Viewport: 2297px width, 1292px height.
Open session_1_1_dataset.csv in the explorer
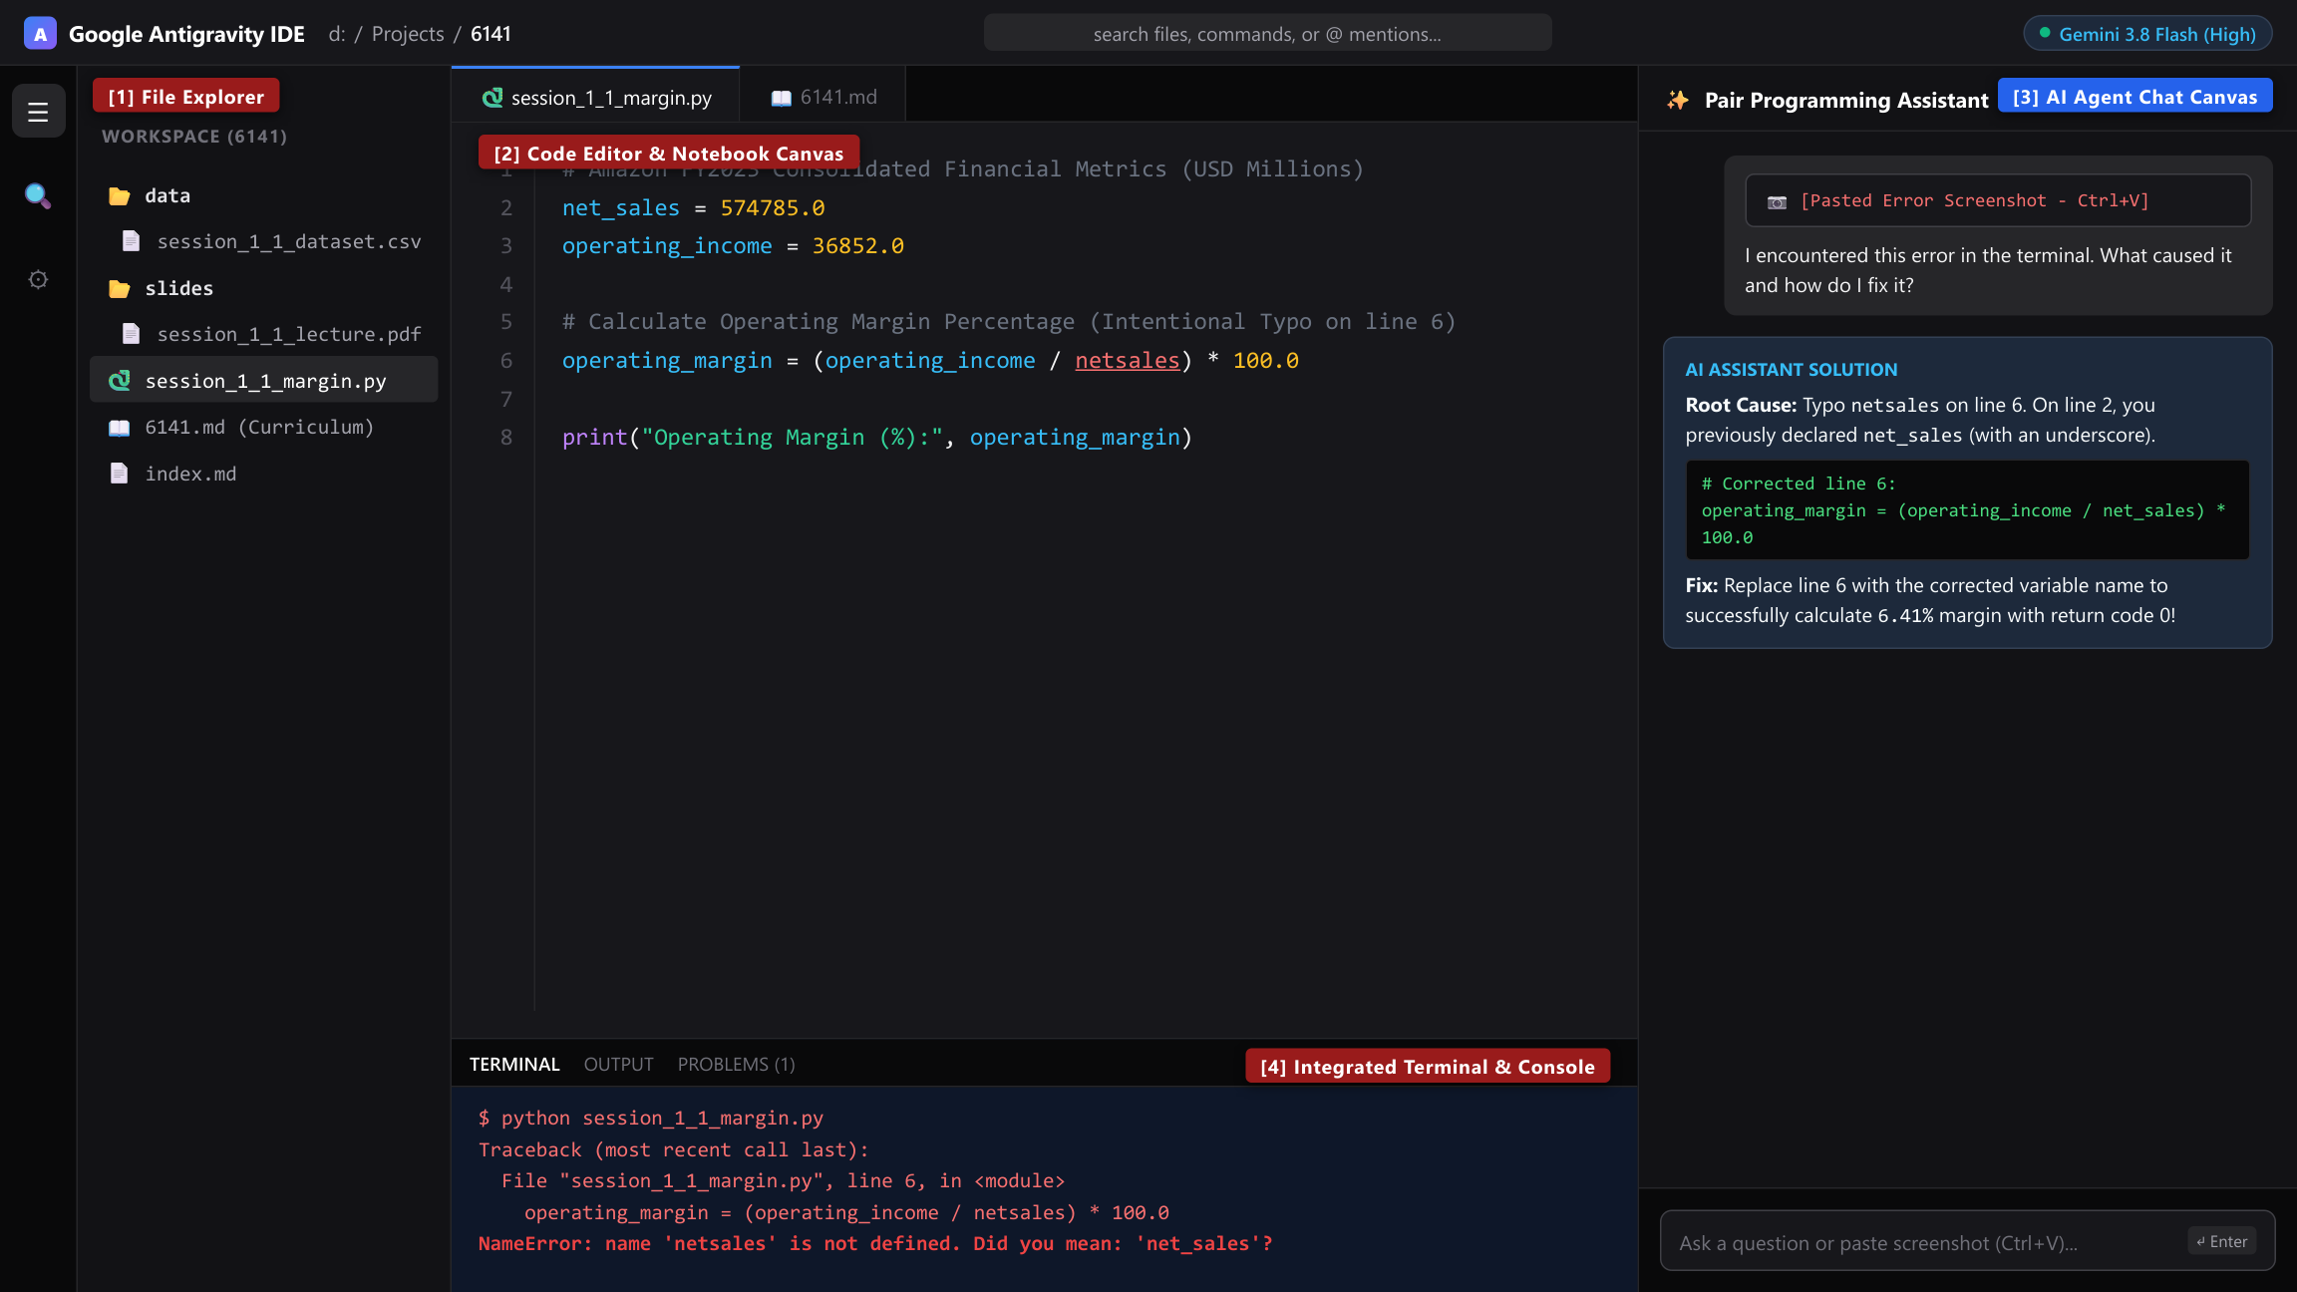pos(263,241)
